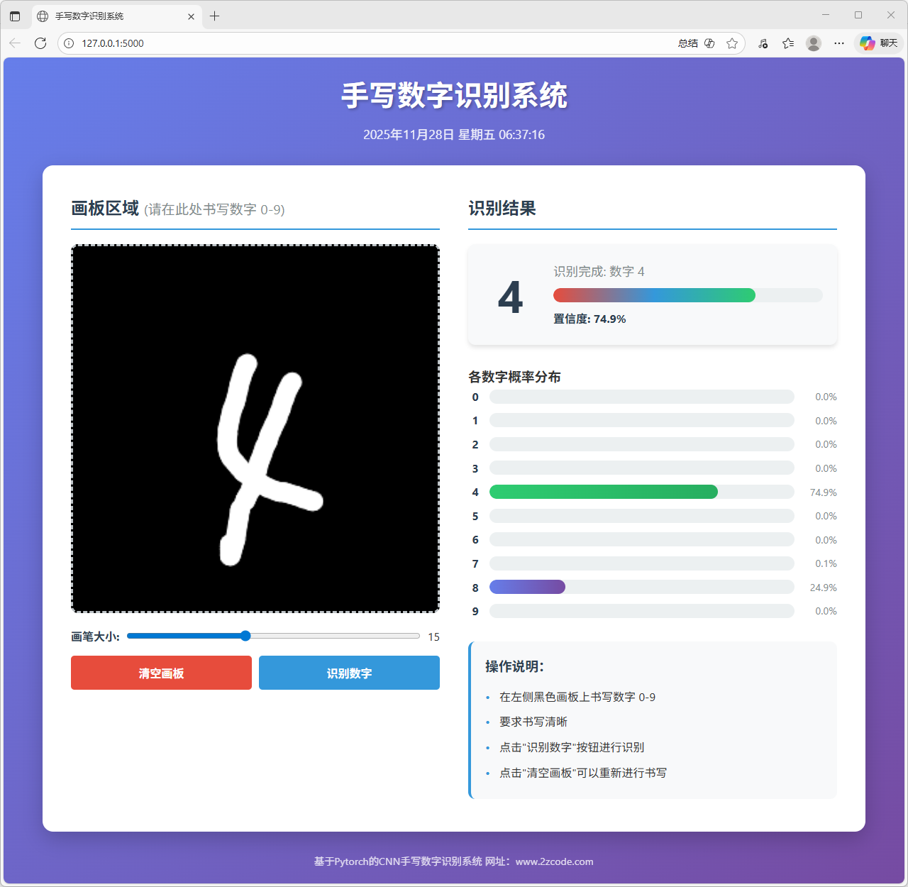Screen dimensions: 908x887
Task: Click the digit 8 purple probability bar
Action: (x=527, y=587)
